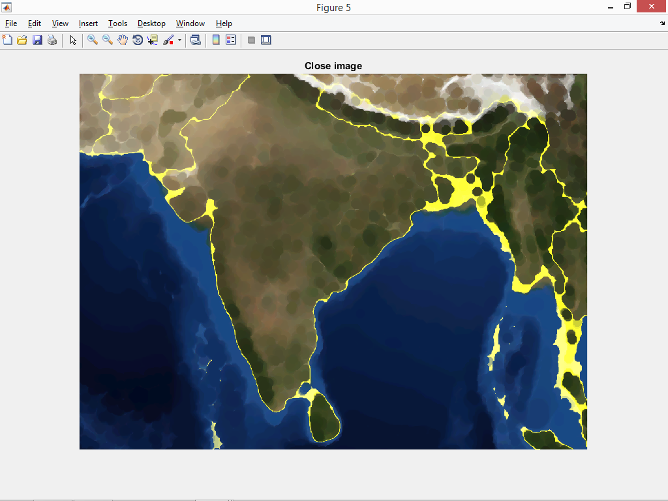This screenshot has width=668, height=501.
Task: Select the Zoom Out magnifier icon
Action: click(107, 40)
